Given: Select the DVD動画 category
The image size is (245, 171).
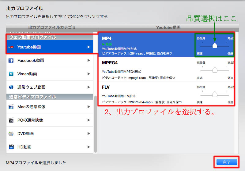Looking at the screenshot, I should (x=50, y=134).
